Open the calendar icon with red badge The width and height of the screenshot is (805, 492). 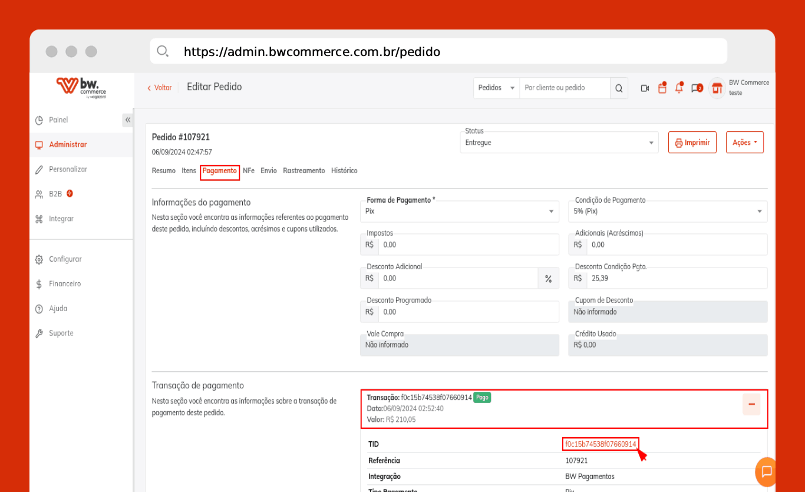pyautogui.click(x=662, y=88)
